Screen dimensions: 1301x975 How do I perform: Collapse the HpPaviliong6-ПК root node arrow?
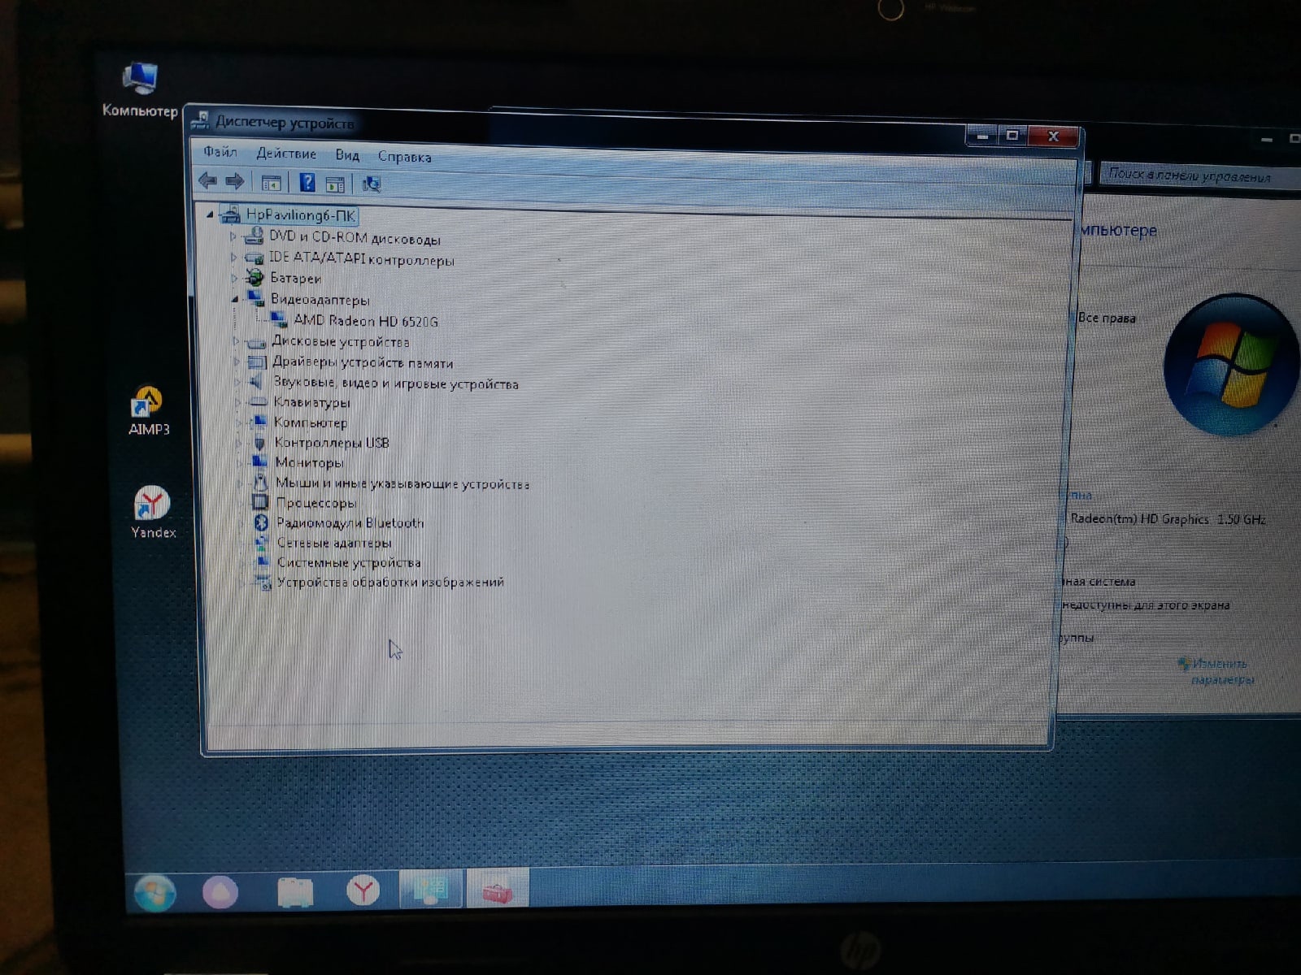[x=211, y=214]
